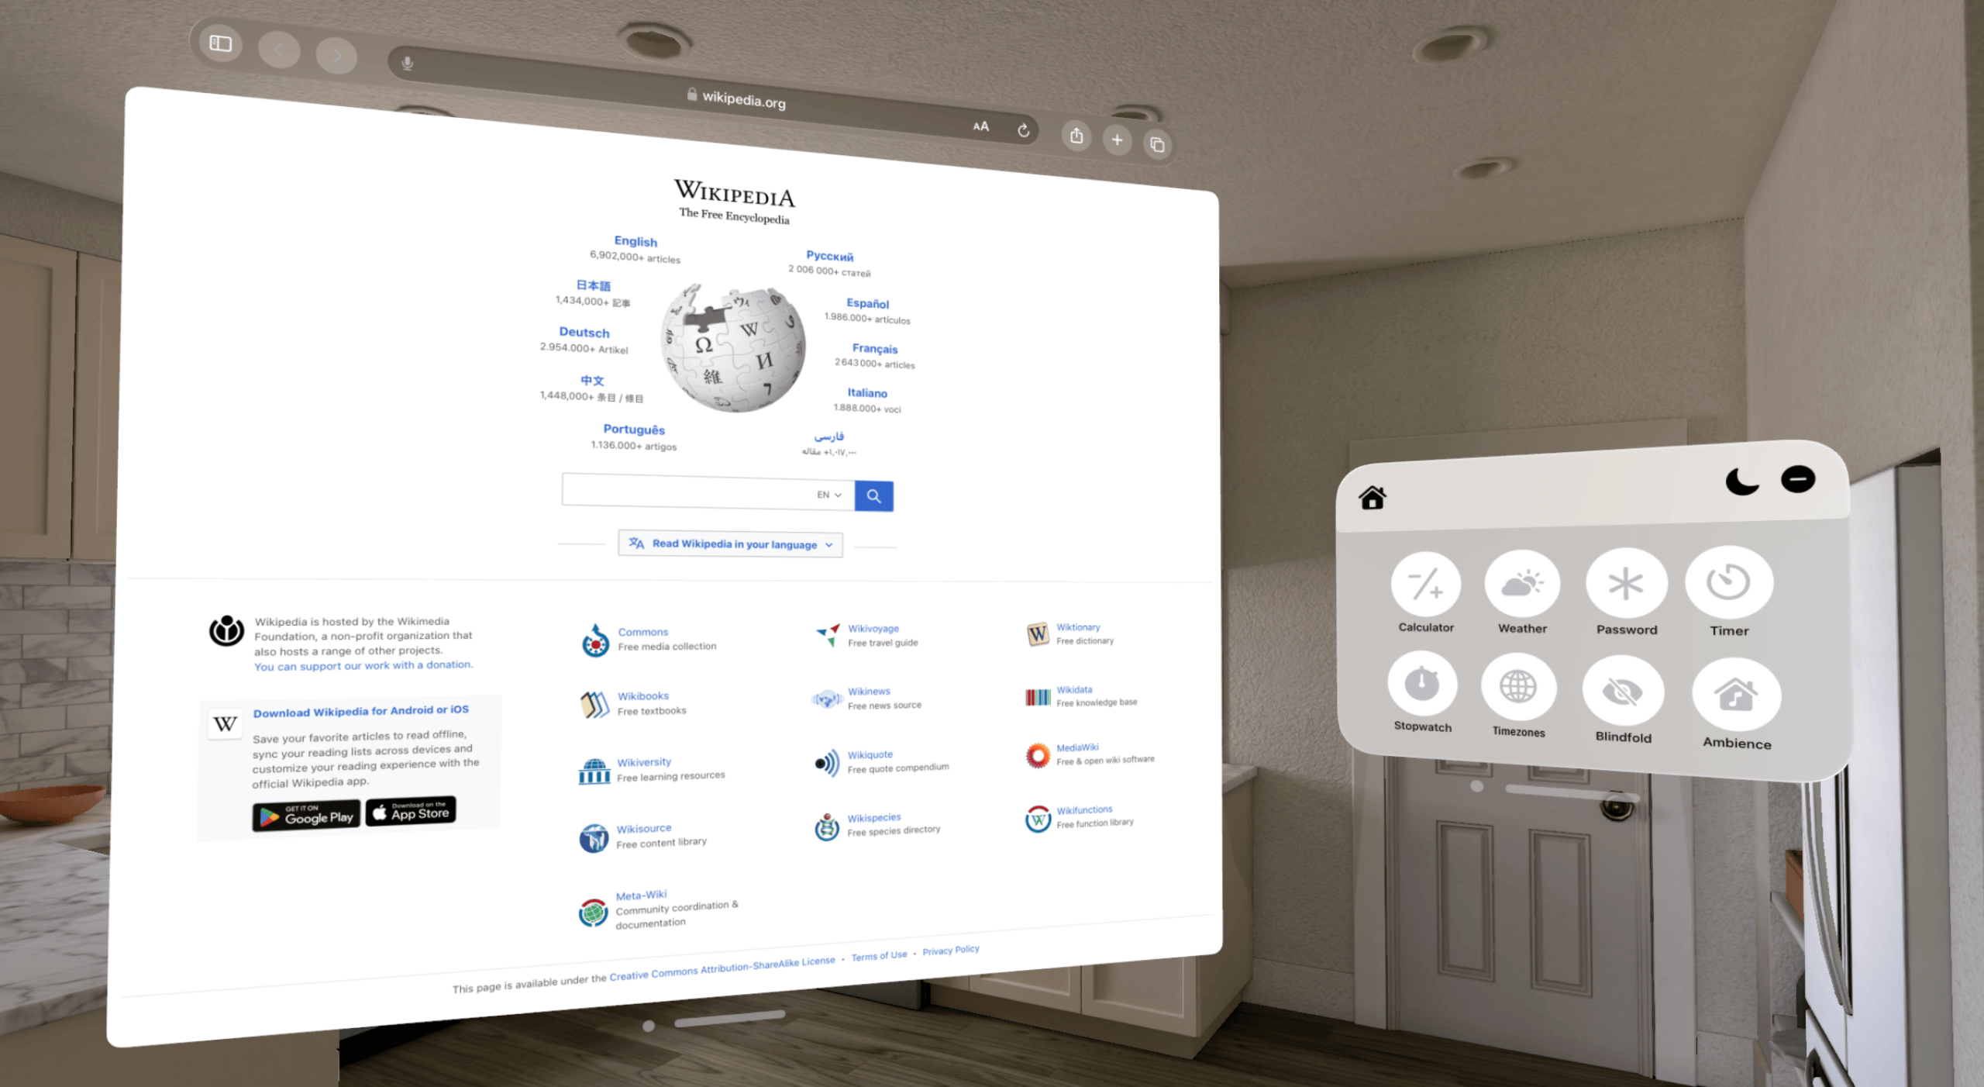Toggle the microphone button on
1984x1087 pixels.
tap(405, 61)
